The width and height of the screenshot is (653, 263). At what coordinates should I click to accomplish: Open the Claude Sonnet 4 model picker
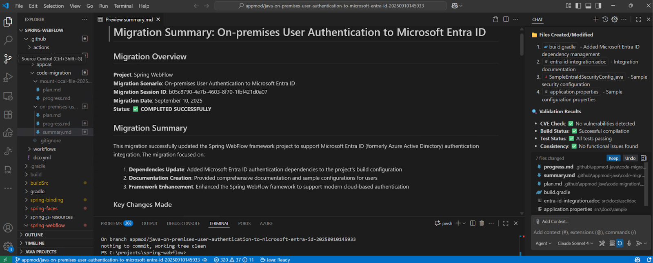(575, 243)
